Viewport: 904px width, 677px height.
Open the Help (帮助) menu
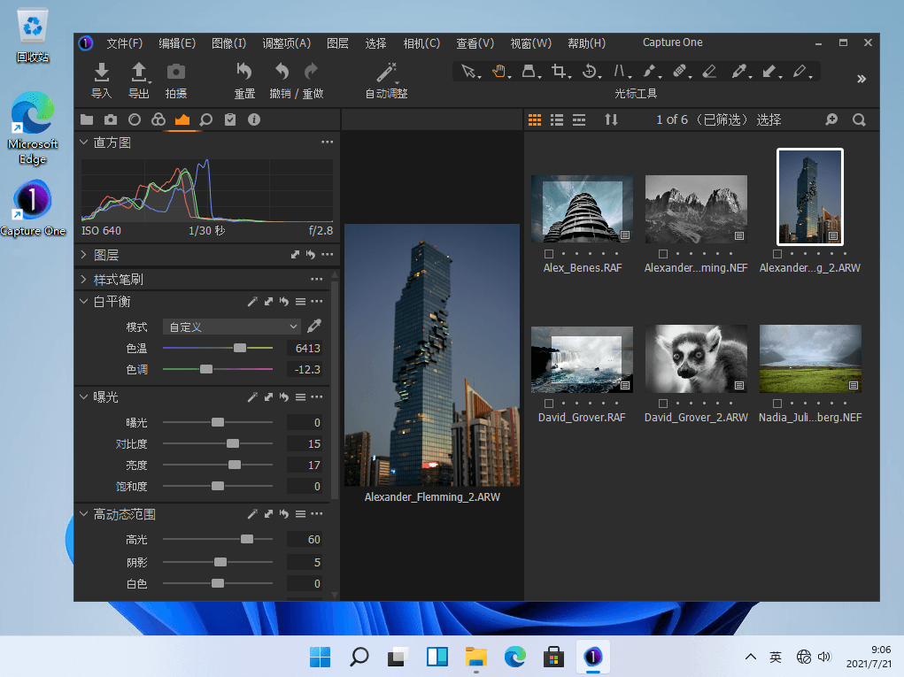(587, 43)
